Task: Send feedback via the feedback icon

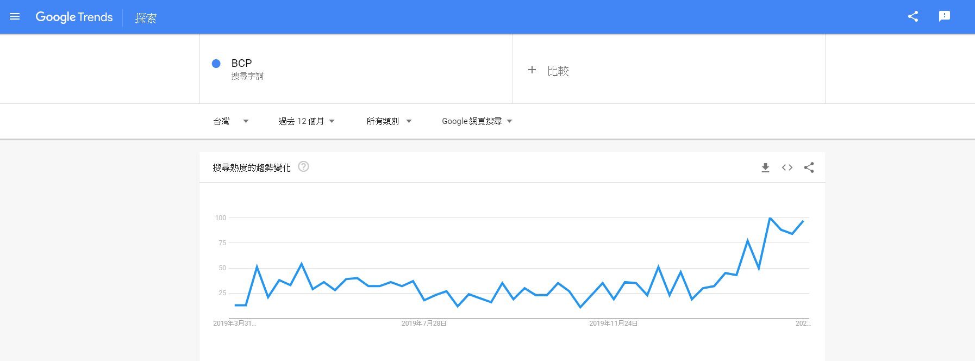Action: coord(945,16)
